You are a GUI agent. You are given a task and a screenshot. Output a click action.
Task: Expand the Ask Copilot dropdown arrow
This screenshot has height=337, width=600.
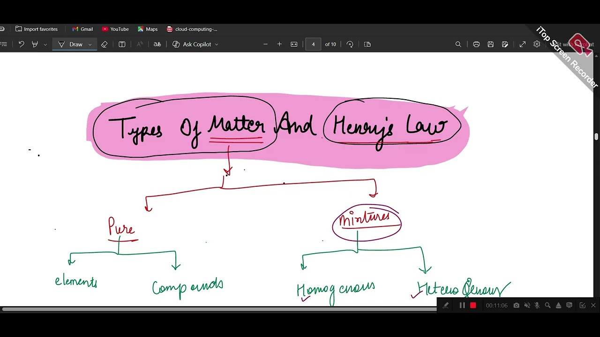[217, 44]
